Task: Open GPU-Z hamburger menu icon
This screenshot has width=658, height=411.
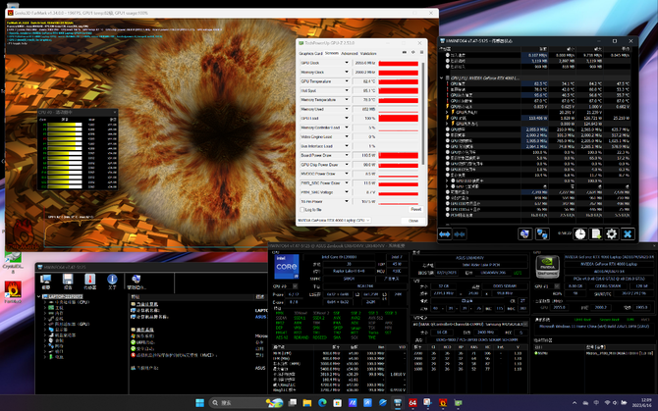Action: click(x=421, y=52)
